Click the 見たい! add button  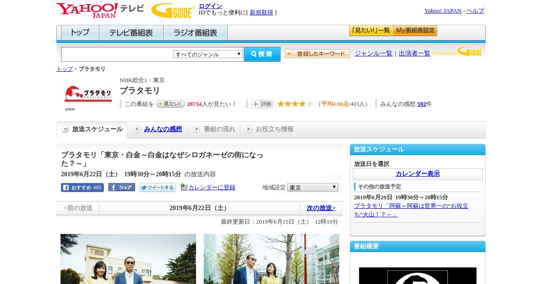(x=170, y=104)
